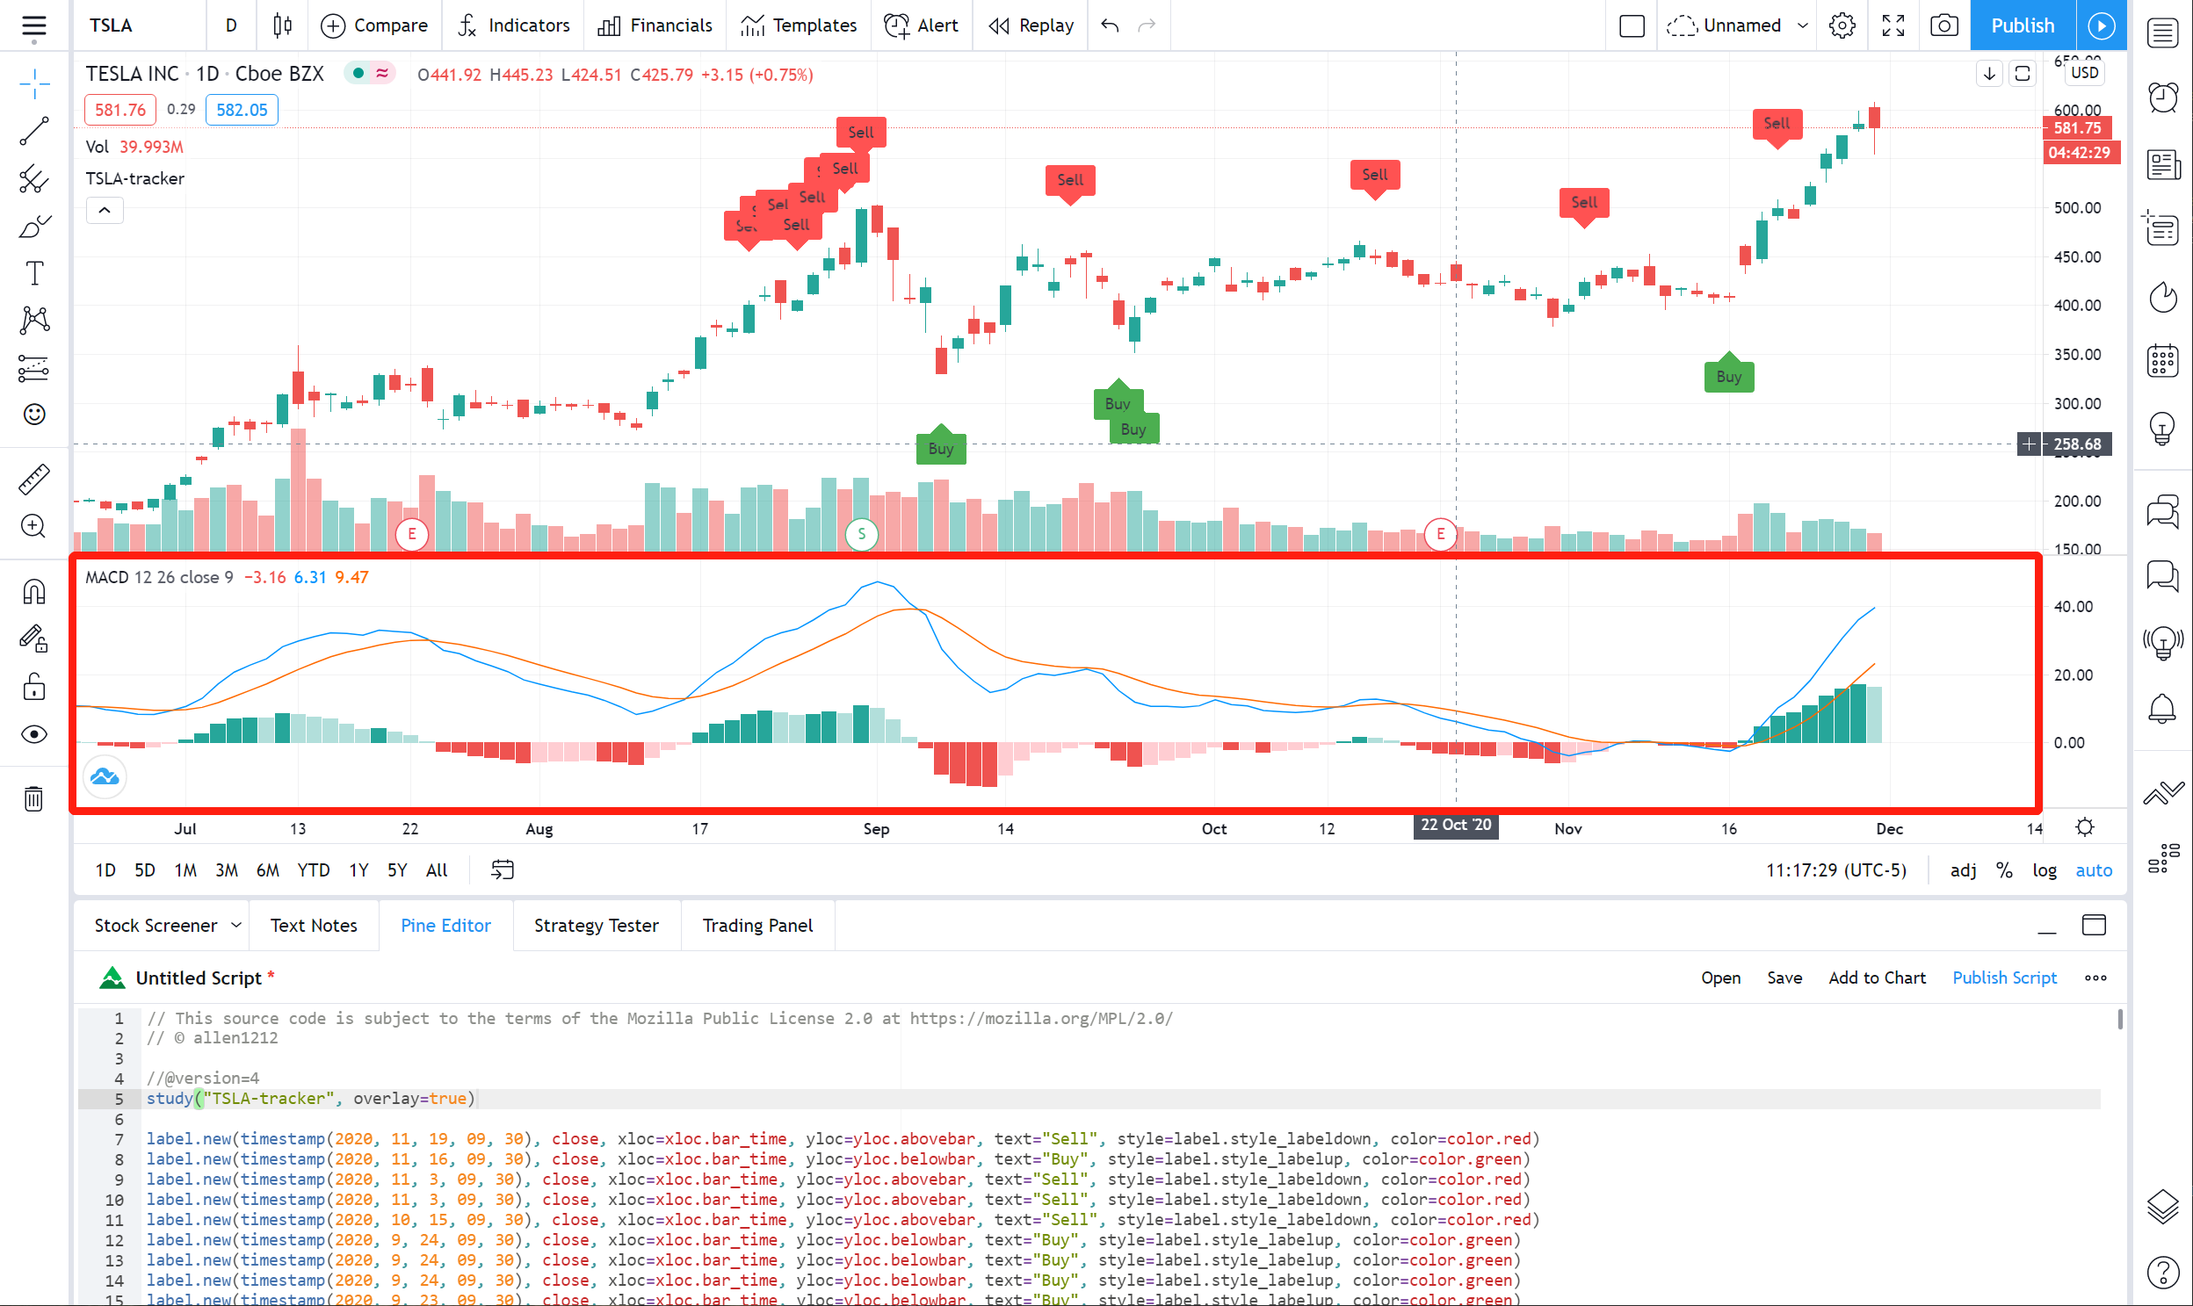Toggle hide all drawings eye icon
2193x1306 pixels.
point(33,734)
